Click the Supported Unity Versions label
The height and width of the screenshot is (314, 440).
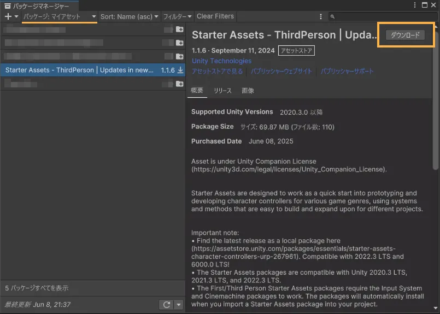click(x=232, y=112)
